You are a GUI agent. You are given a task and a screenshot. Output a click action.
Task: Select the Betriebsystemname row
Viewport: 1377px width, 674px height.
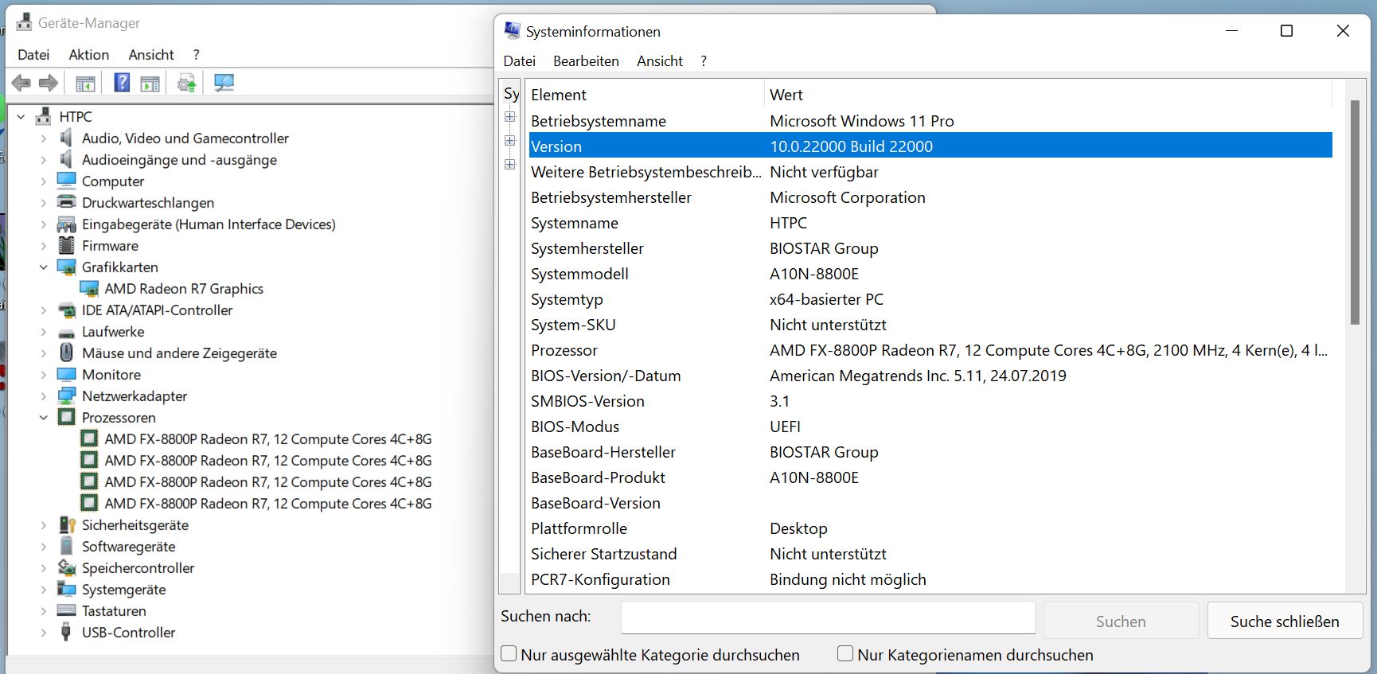930,121
